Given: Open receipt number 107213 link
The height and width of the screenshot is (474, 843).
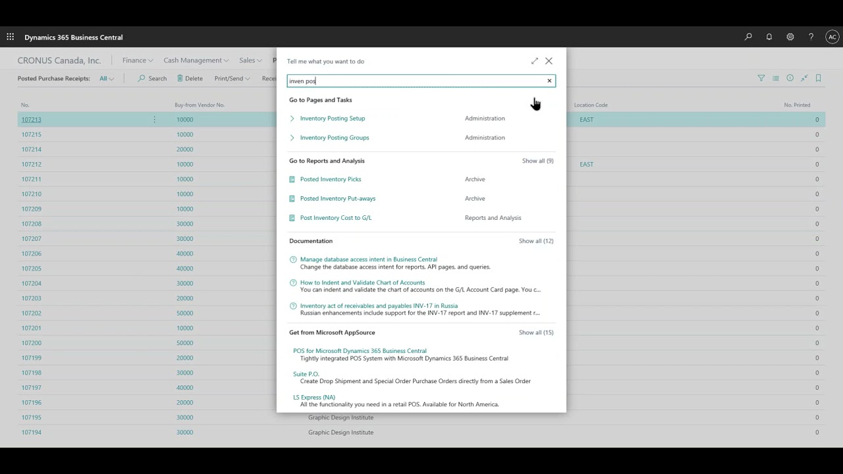Looking at the screenshot, I should (x=31, y=120).
